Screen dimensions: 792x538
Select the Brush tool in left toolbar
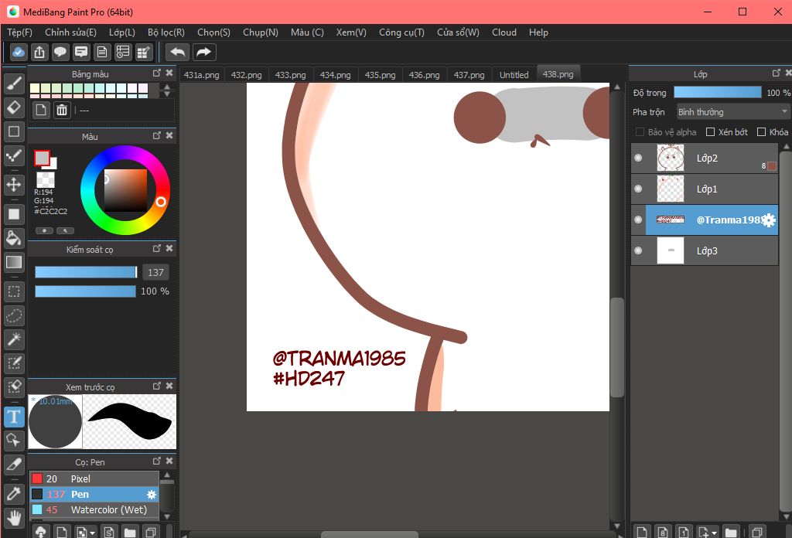(14, 83)
